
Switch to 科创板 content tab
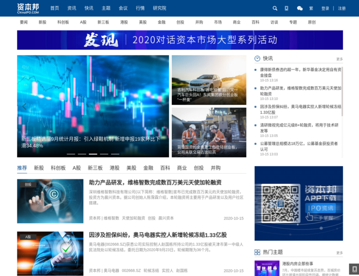[58, 168]
